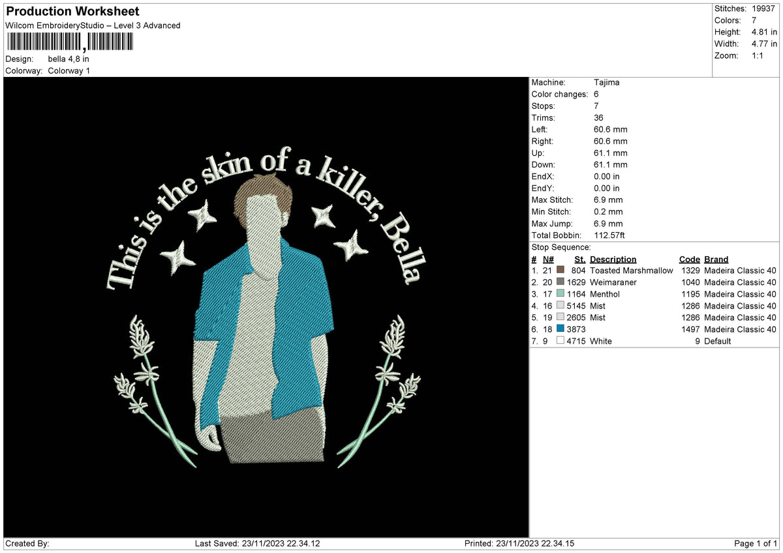Select the Machine value 'Tajima'

(x=607, y=83)
